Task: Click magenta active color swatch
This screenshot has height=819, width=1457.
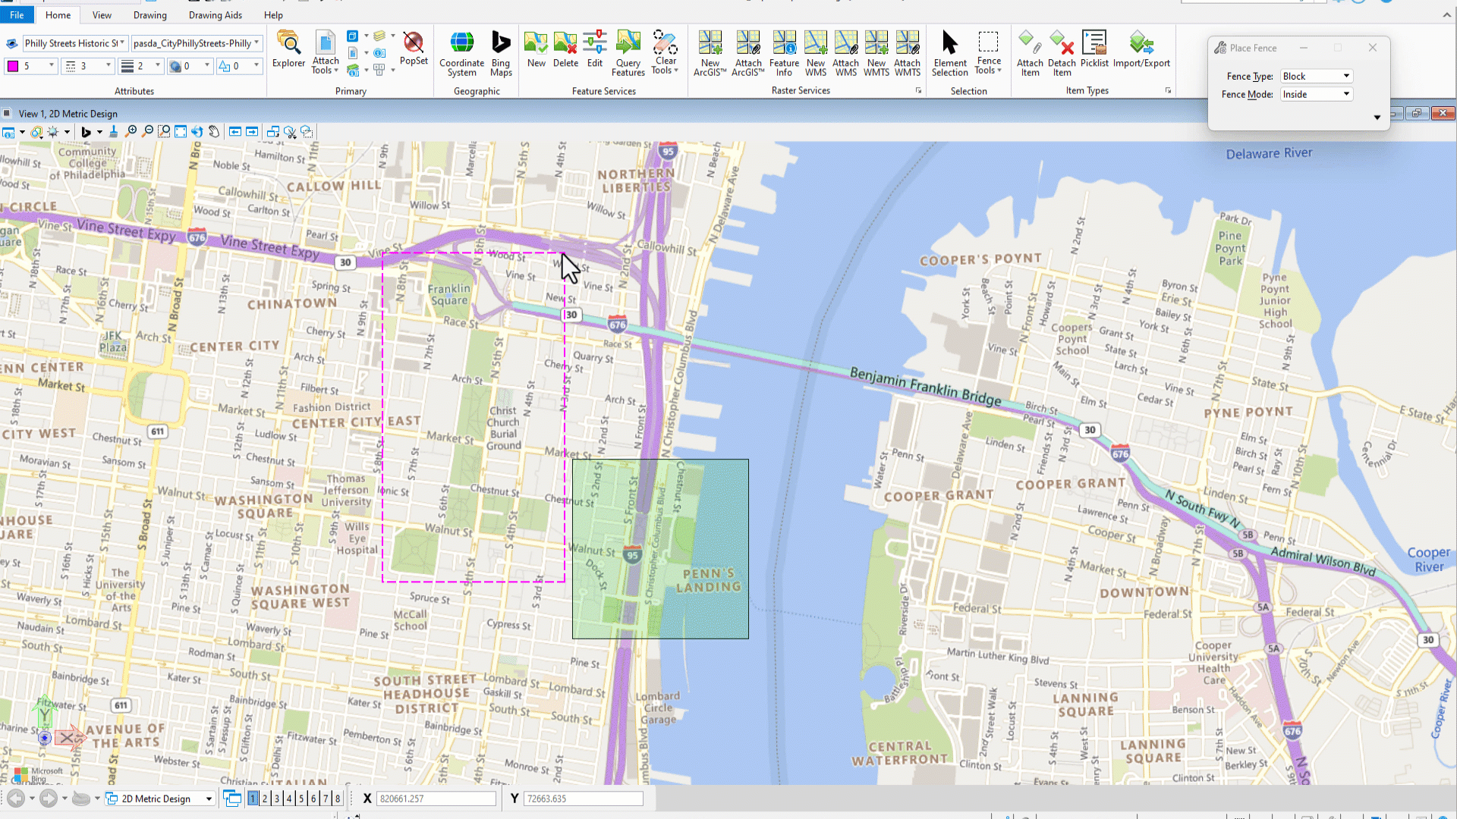Action: pos(13,66)
